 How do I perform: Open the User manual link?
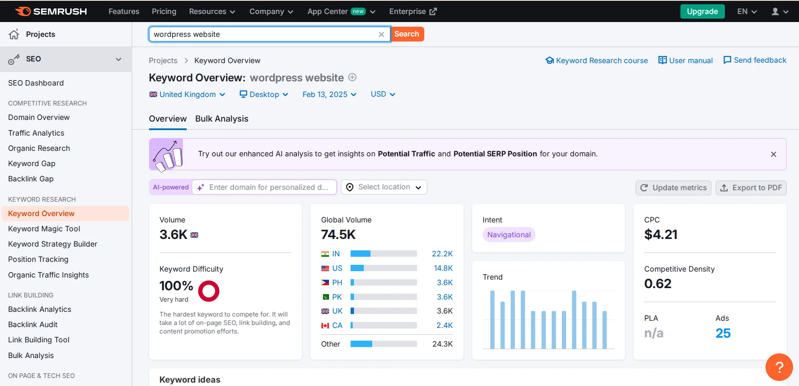(686, 61)
